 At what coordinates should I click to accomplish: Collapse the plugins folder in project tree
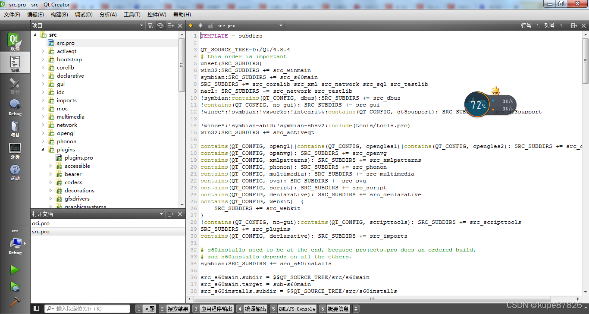pyautogui.click(x=42, y=149)
